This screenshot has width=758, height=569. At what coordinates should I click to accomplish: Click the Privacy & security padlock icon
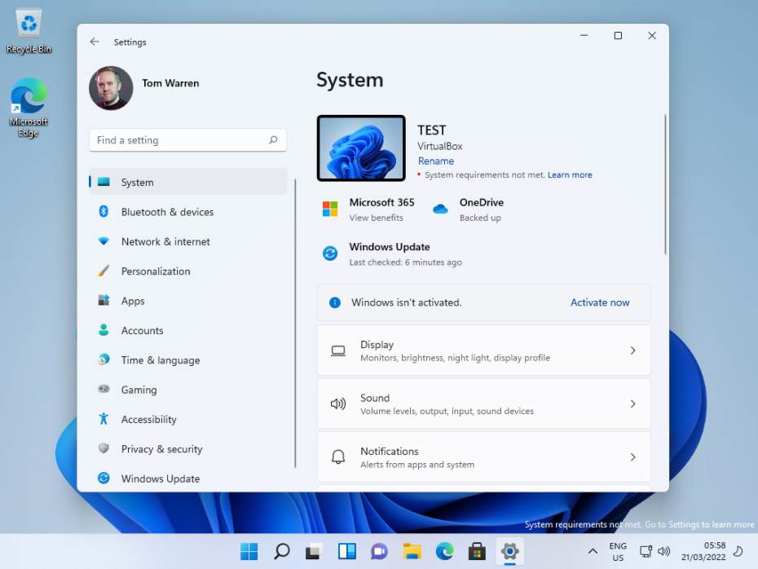[105, 448]
